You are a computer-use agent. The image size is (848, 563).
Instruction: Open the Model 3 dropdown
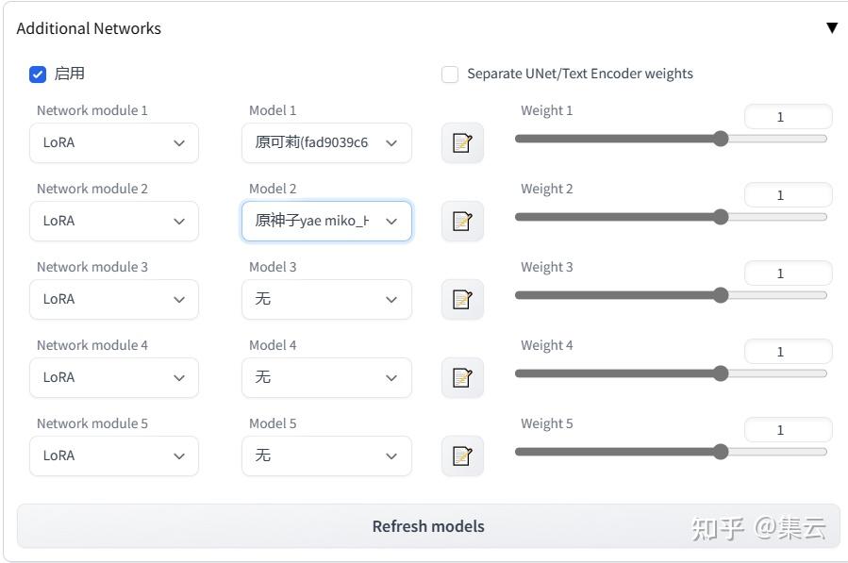click(x=326, y=300)
